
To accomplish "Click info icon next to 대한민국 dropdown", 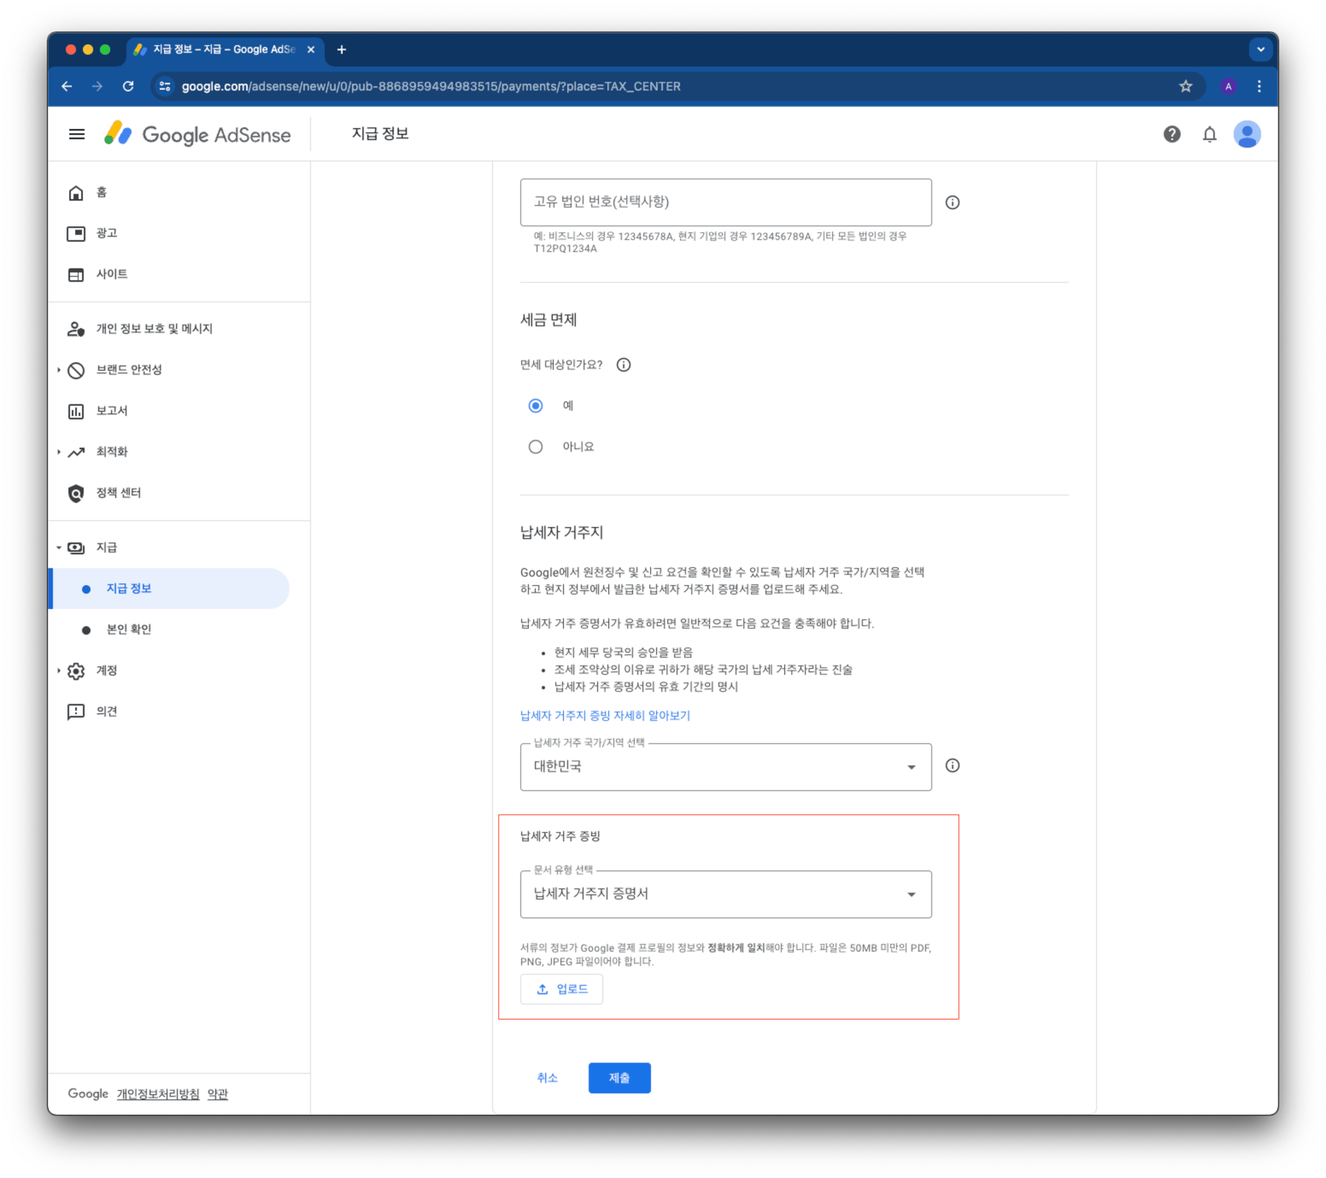I will pyautogui.click(x=952, y=766).
